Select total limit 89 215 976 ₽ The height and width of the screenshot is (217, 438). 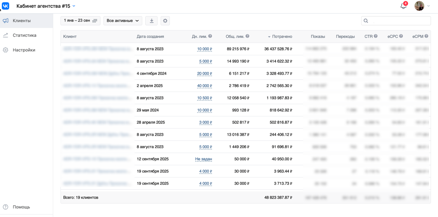click(x=238, y=49)
